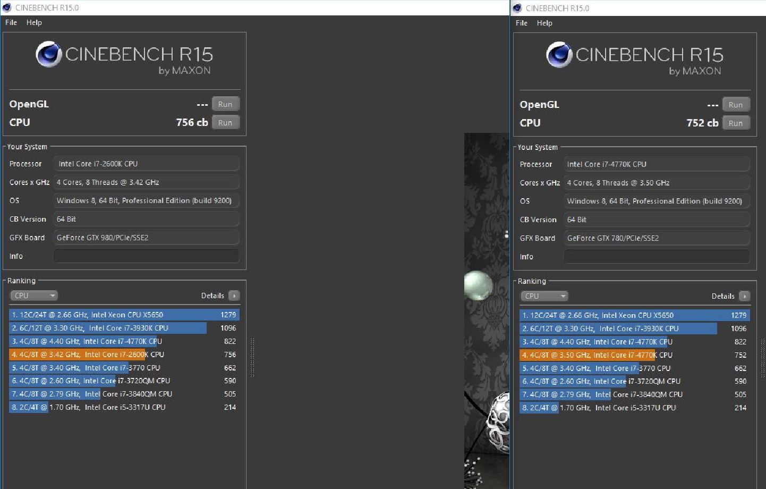Screen dimensions: 766x489
Task: Run the CPU test showing 752 cb
Action: [736, 123]
